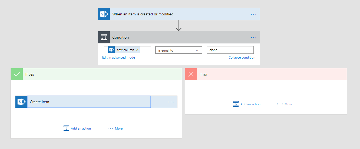Open Edit in advanced mode

tap(118, 57)
